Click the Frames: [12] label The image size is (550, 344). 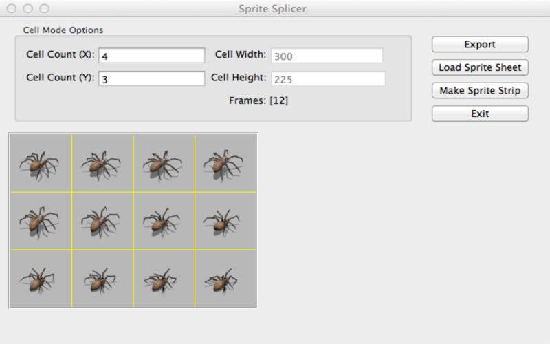pyautogui.click(x=258, y=100)
